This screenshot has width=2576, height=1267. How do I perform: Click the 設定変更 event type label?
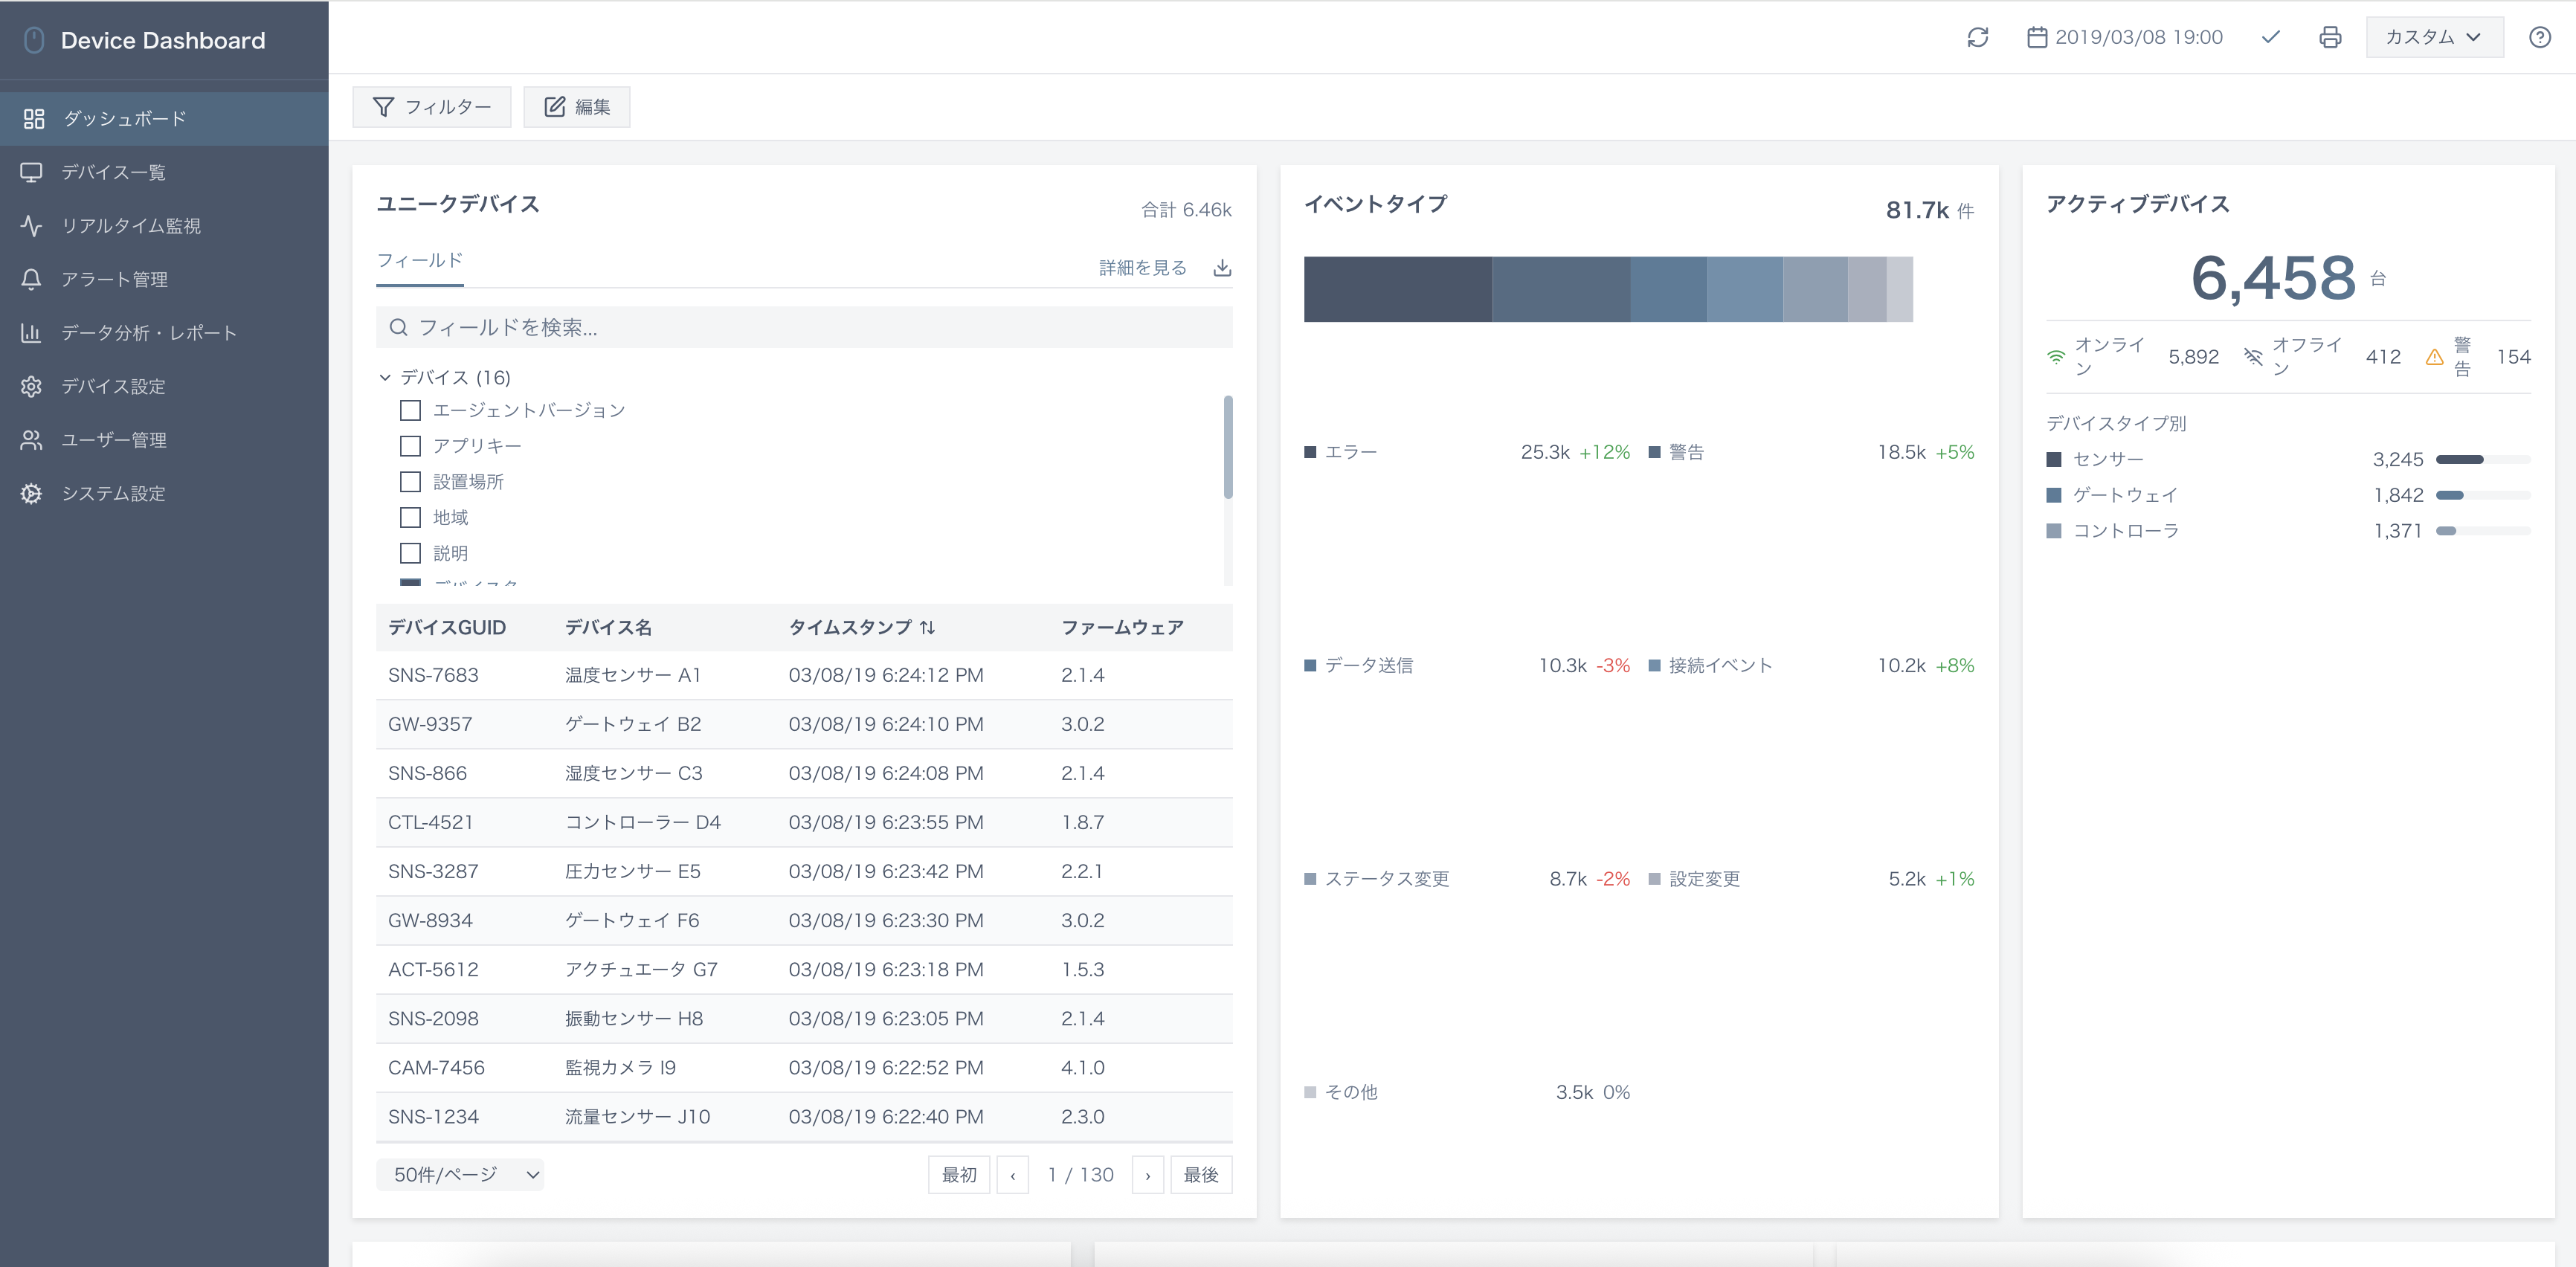(1704, 879)
